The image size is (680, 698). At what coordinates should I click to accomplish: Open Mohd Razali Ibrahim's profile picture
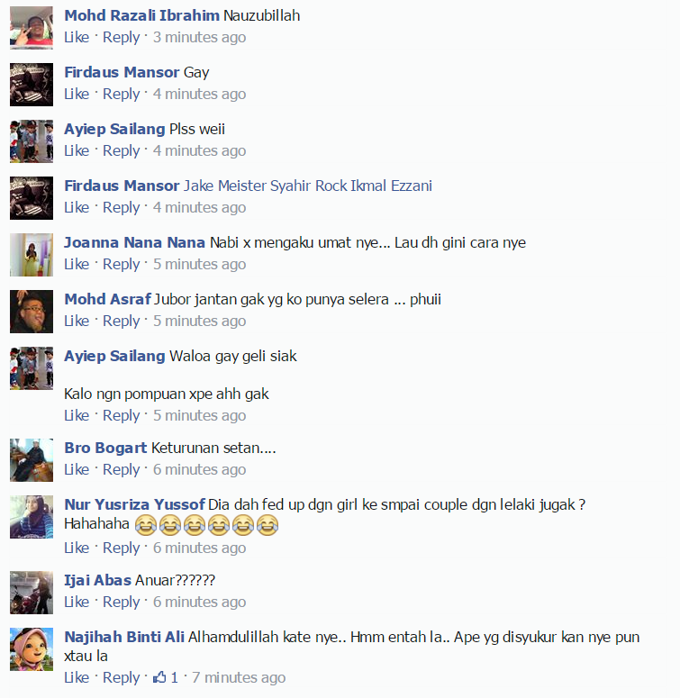tap(32, 28)
